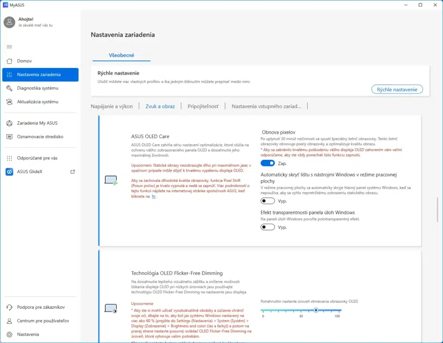Image resolution: width=443 pixels, height=343 pixels.
Task: Collapse the sidebar with the hamburger icon
Action: [10, 47]
